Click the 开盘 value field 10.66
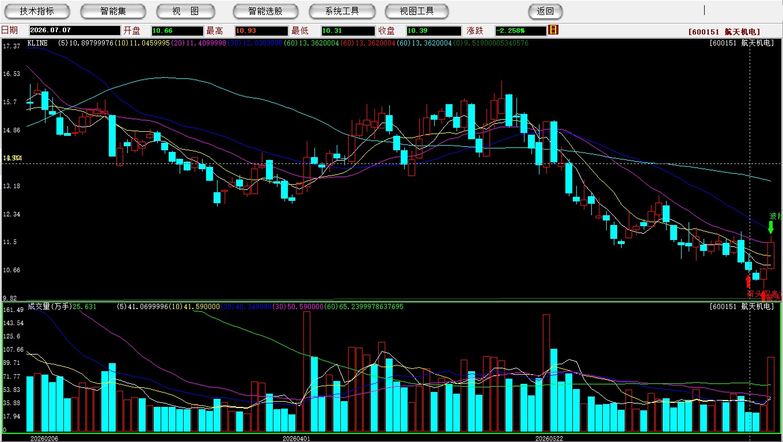The image size is (783, 442). tap(177, 31)
